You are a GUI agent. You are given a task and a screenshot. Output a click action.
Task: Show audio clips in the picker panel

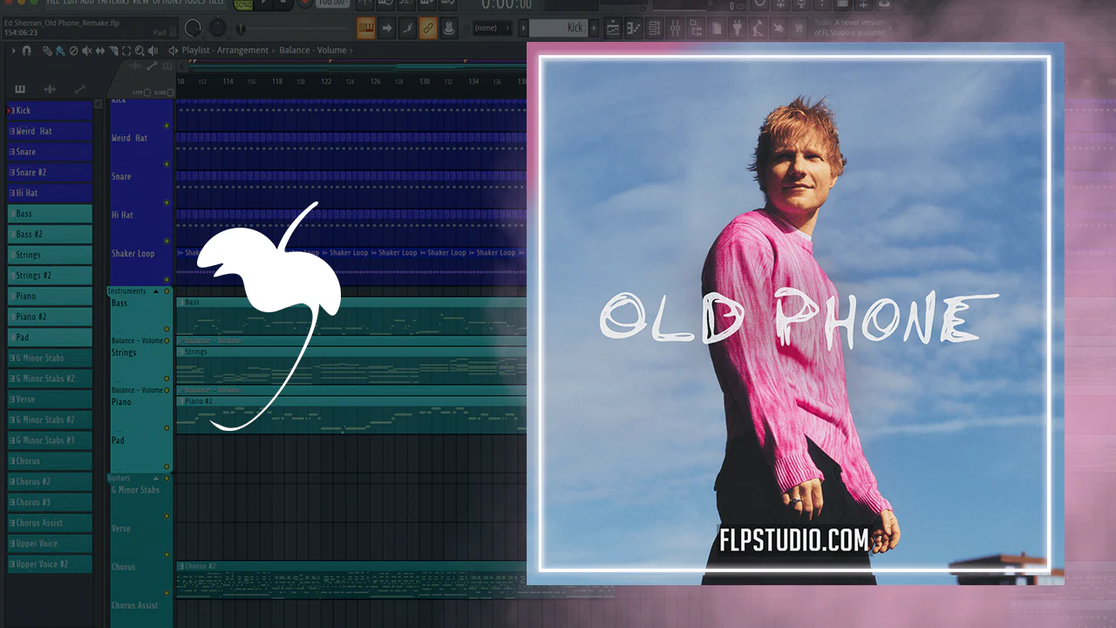pyautogui.click(x=50, y=89)
